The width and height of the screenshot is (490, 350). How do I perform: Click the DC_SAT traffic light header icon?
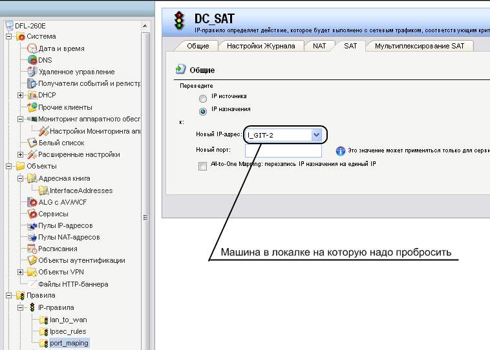(179, 20)
